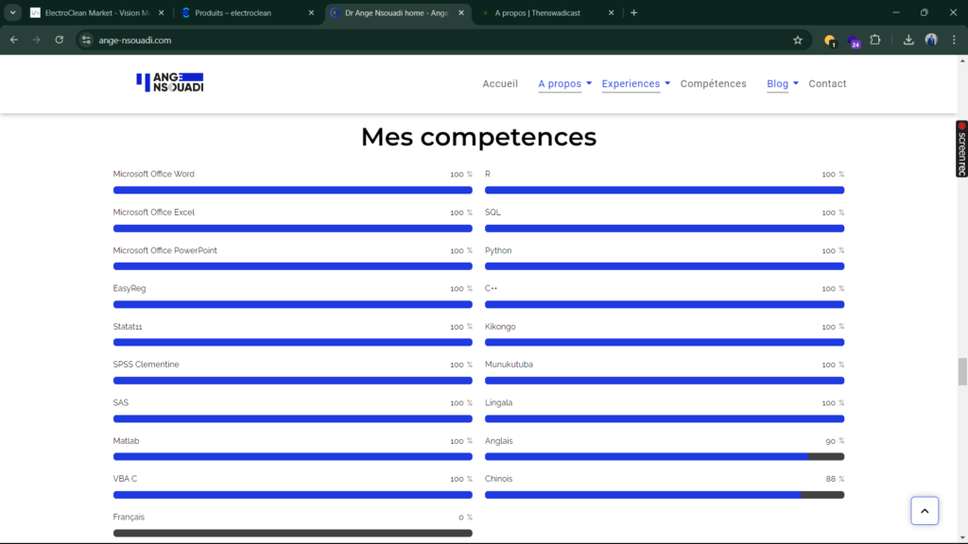Click the Ange Nsouadi logo
This screenshot has height=544, width=968.
point(170,83)
